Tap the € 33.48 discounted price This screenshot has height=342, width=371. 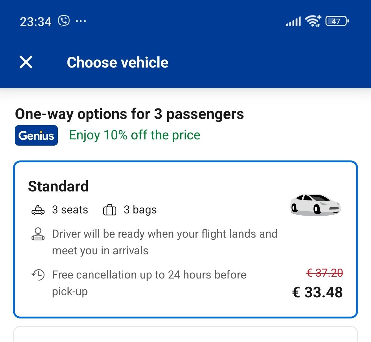(317, 292)
